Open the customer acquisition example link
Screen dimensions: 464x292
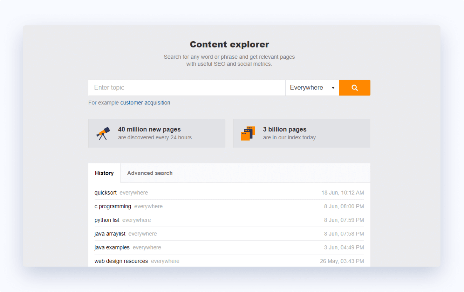tap(145, 103)
